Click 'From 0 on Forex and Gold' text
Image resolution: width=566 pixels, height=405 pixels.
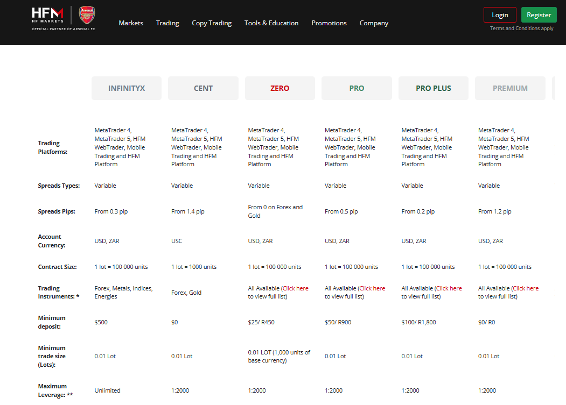tap(275, 211)
